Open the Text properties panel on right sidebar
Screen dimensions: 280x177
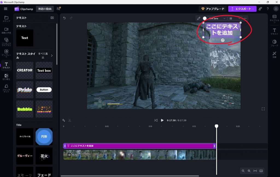coord(275,31)
